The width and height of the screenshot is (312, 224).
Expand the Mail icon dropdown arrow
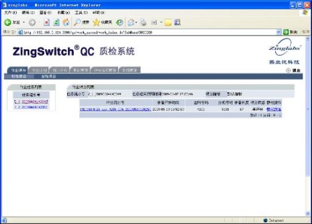[x=136, y=22]
